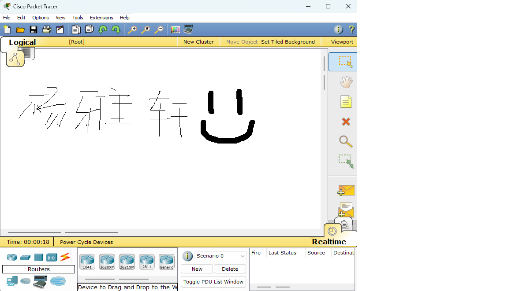Select Multiuser Connection category icon
Screen dimensions: 508x291
point(58,281)
